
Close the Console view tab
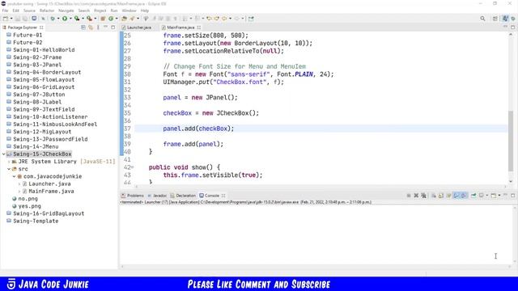(x=223, y=196)
